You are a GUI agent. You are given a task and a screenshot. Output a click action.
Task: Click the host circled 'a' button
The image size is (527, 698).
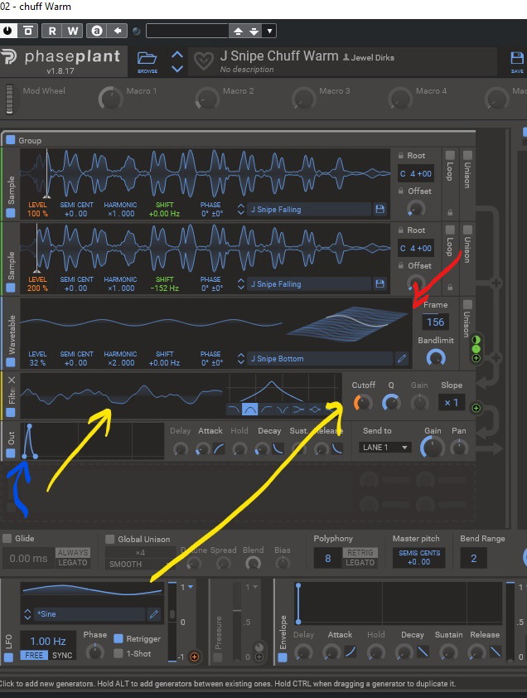coord(97,31)
